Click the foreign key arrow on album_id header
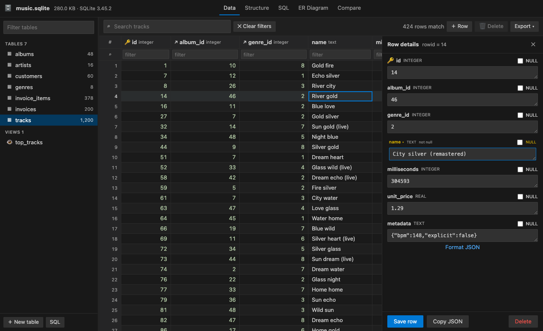Image resolution: width=543 pixels, height=331 pixels. coord(176,42)
